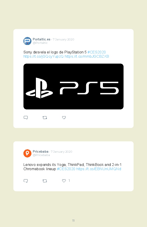Screen dimensions: 147x227
Task: Retweet the Pricebaba Lenovo tweet
Action: 45,181
